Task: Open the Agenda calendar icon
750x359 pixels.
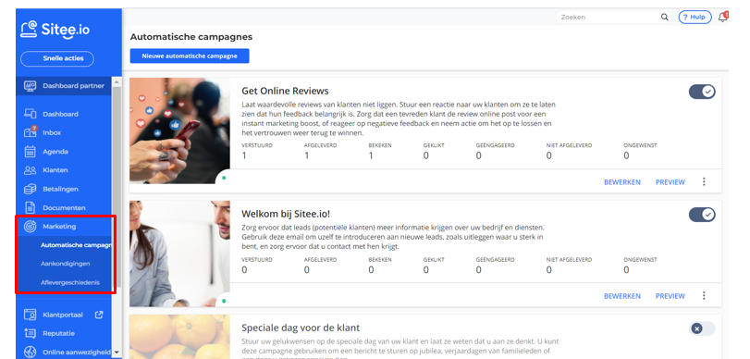Action: click(x=31, y=151)
